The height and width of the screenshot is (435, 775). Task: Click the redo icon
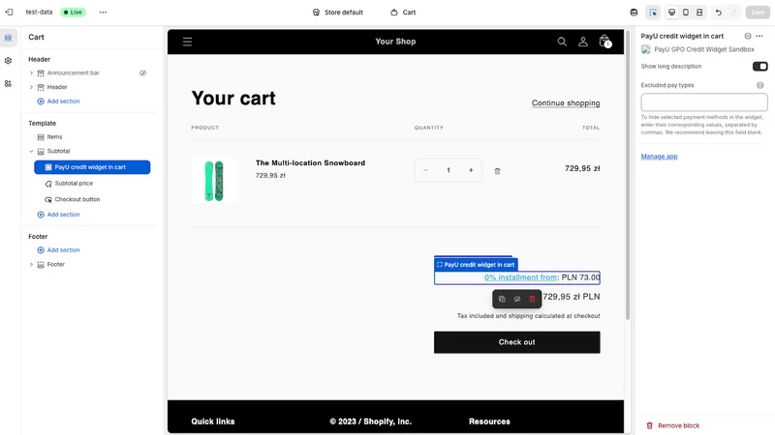pos(734,13)
